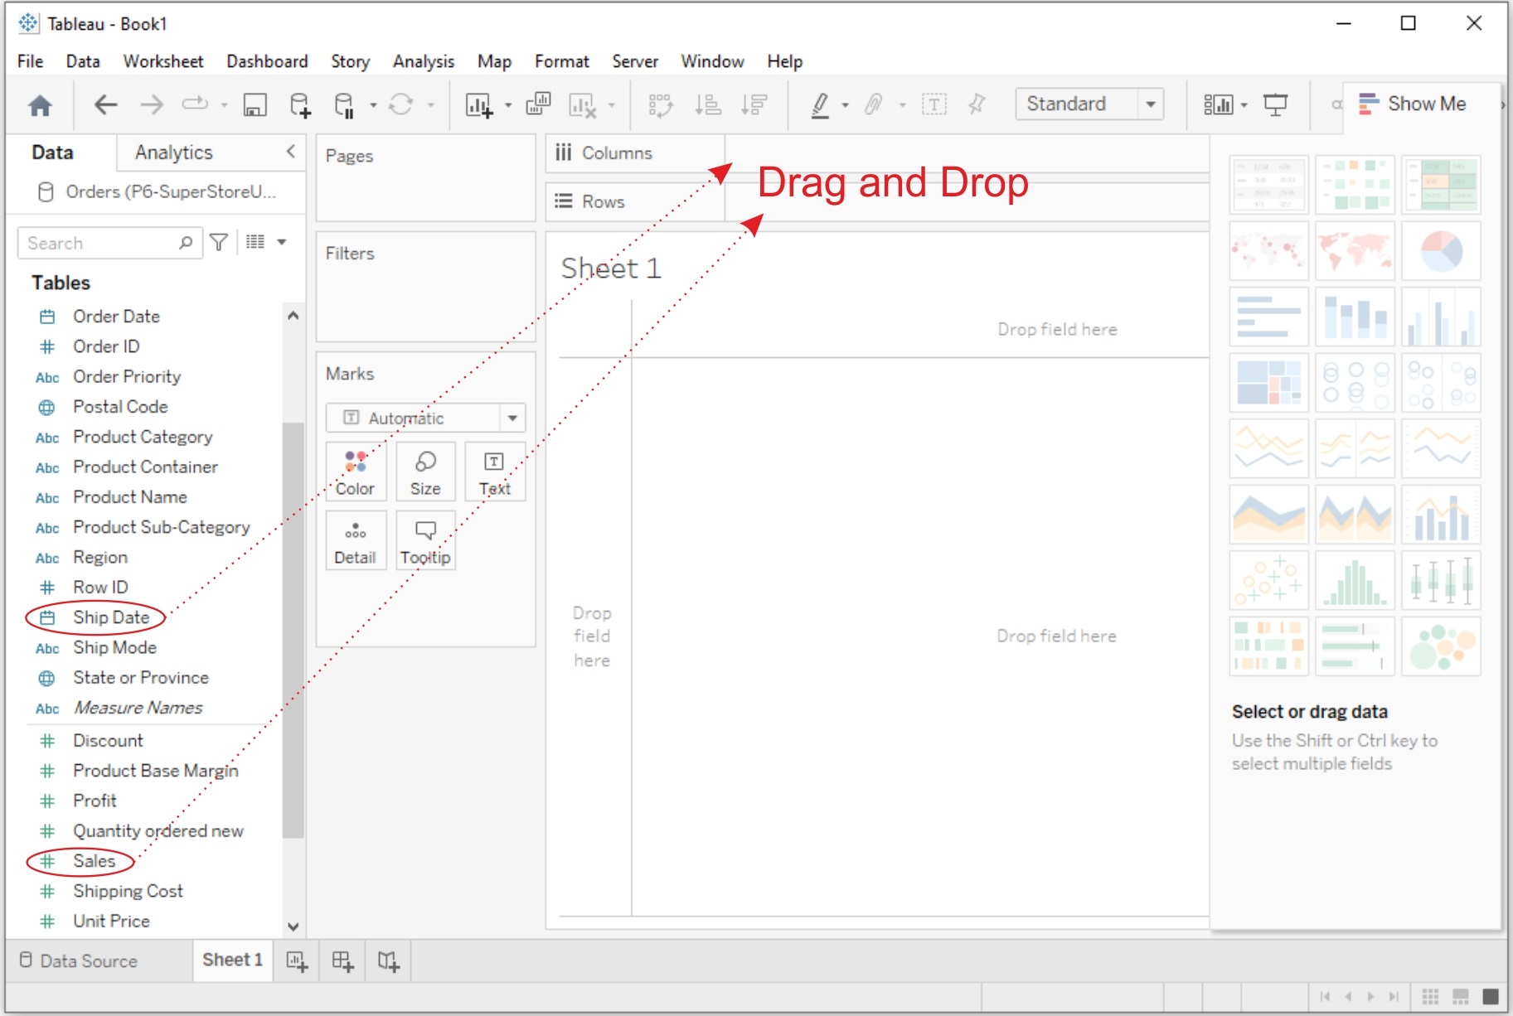
Task: Open the Show/Hide Cards dropdown arrow
Action: pyautogui.click(x=1244, y=105)
